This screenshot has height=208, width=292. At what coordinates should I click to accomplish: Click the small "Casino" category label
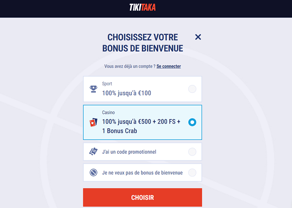click(x=109, y=112)
